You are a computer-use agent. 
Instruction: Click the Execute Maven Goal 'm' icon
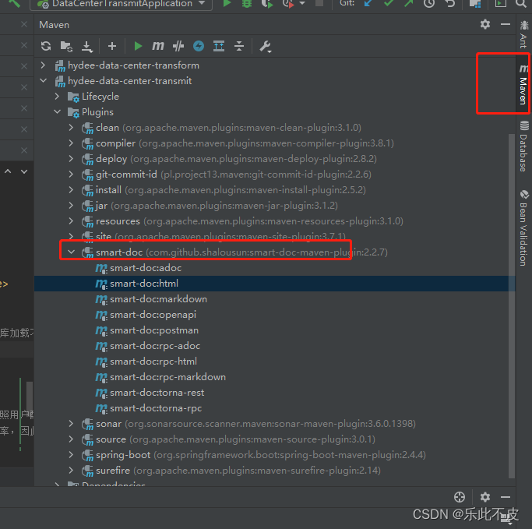tap(158, 45)
